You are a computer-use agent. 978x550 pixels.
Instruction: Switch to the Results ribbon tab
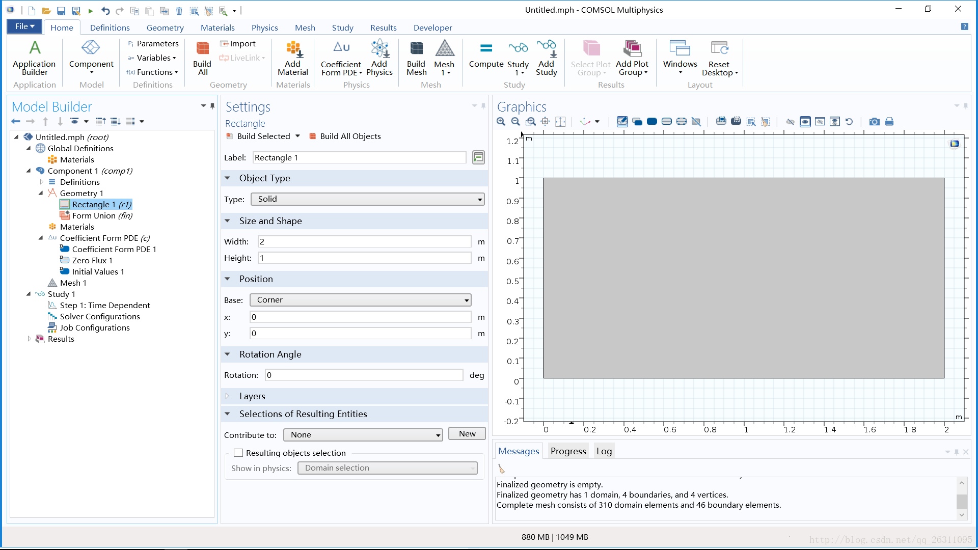[x=383, y=28]
